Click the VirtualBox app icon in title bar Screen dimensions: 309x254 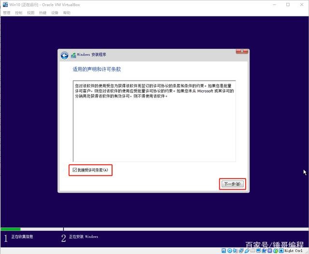(x=5, y=4)
